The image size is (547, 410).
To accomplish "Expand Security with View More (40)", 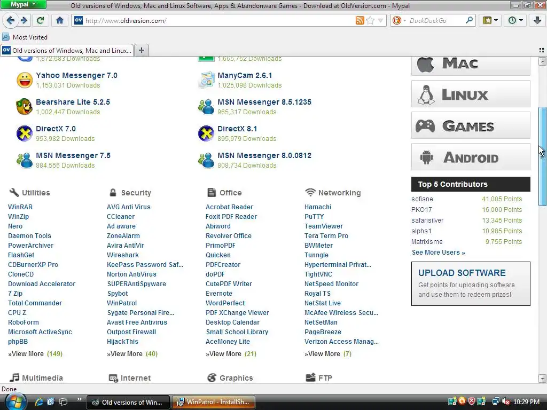I will [132, 354].
